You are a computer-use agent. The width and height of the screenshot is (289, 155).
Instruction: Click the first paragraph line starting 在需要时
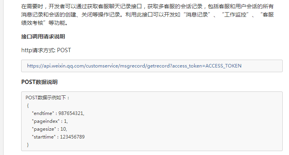(147, 6)
